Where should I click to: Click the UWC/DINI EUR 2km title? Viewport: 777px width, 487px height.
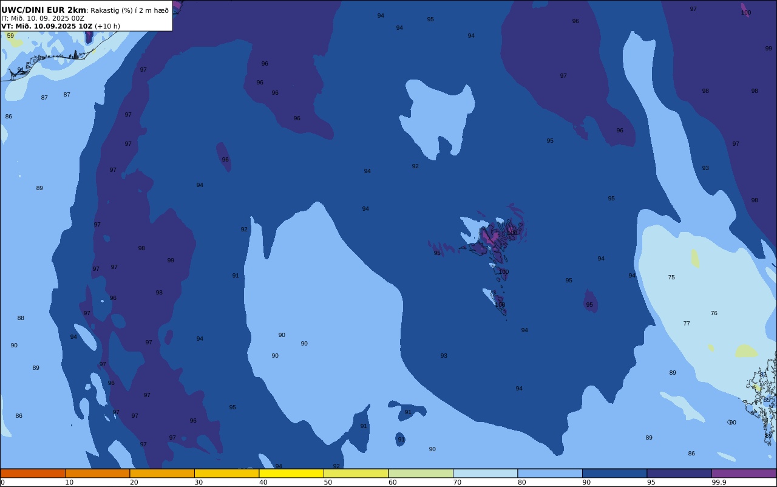click(44, 10)
